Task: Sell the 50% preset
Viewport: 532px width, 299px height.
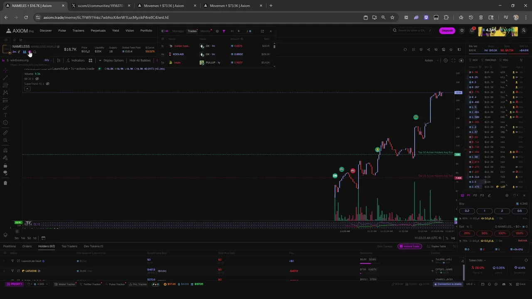Action: [x=485, y=233]
